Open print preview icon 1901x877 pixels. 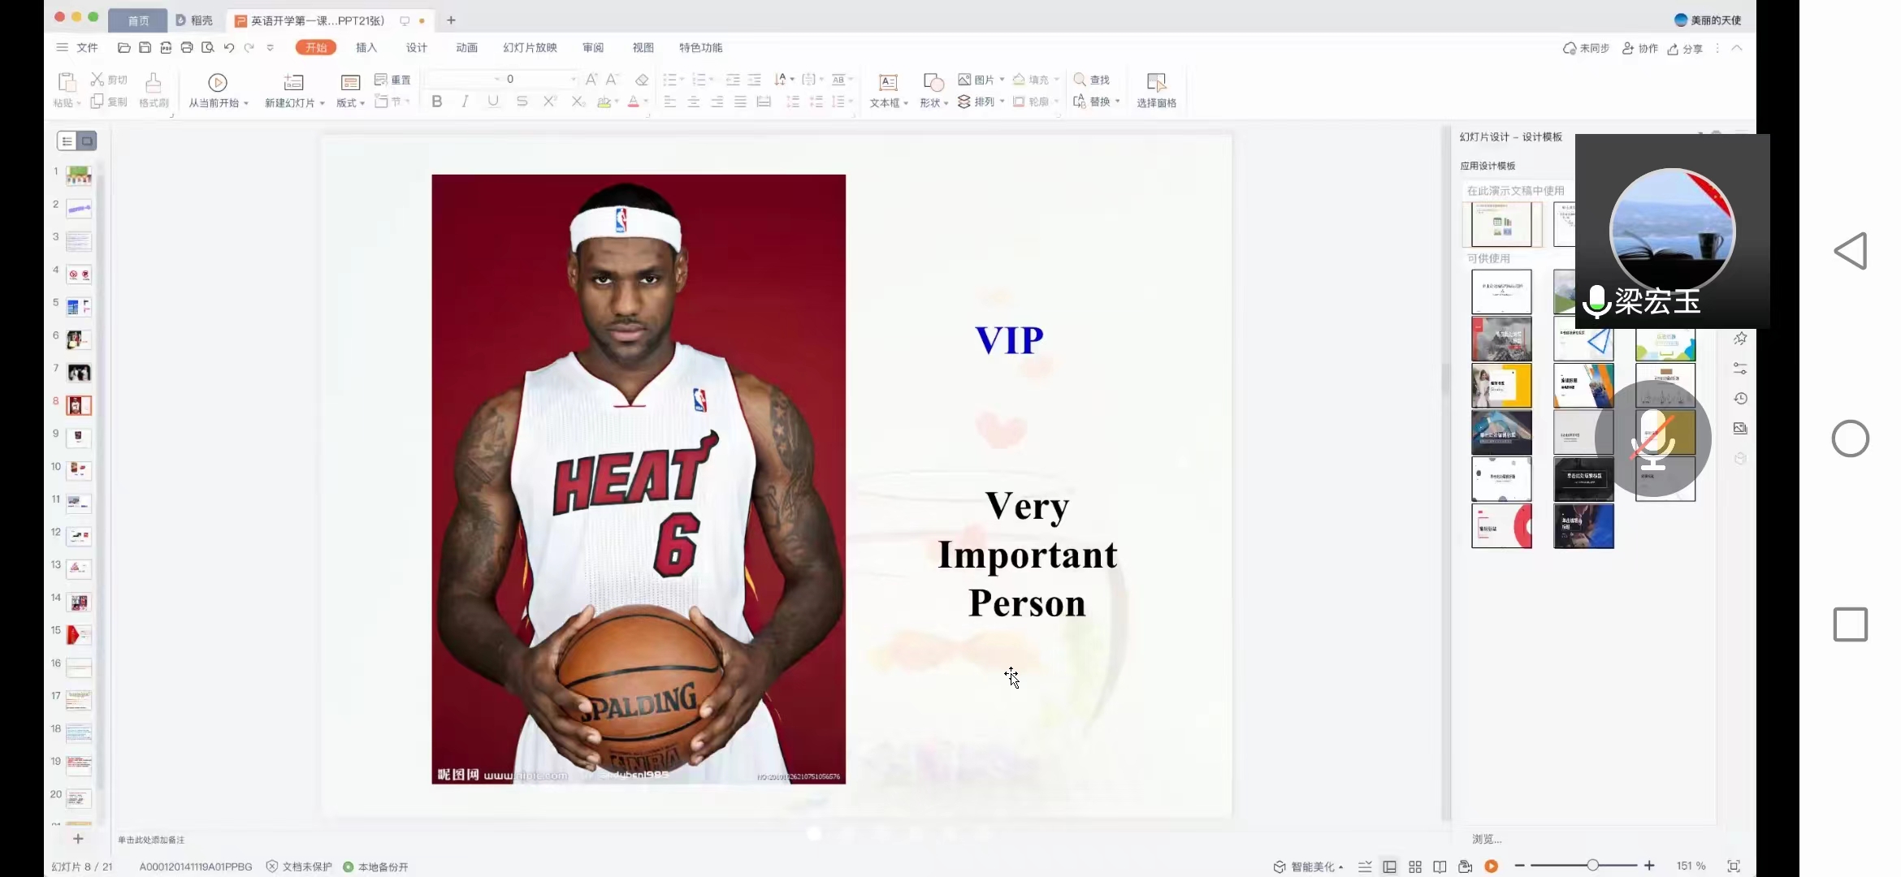(208, 48)
